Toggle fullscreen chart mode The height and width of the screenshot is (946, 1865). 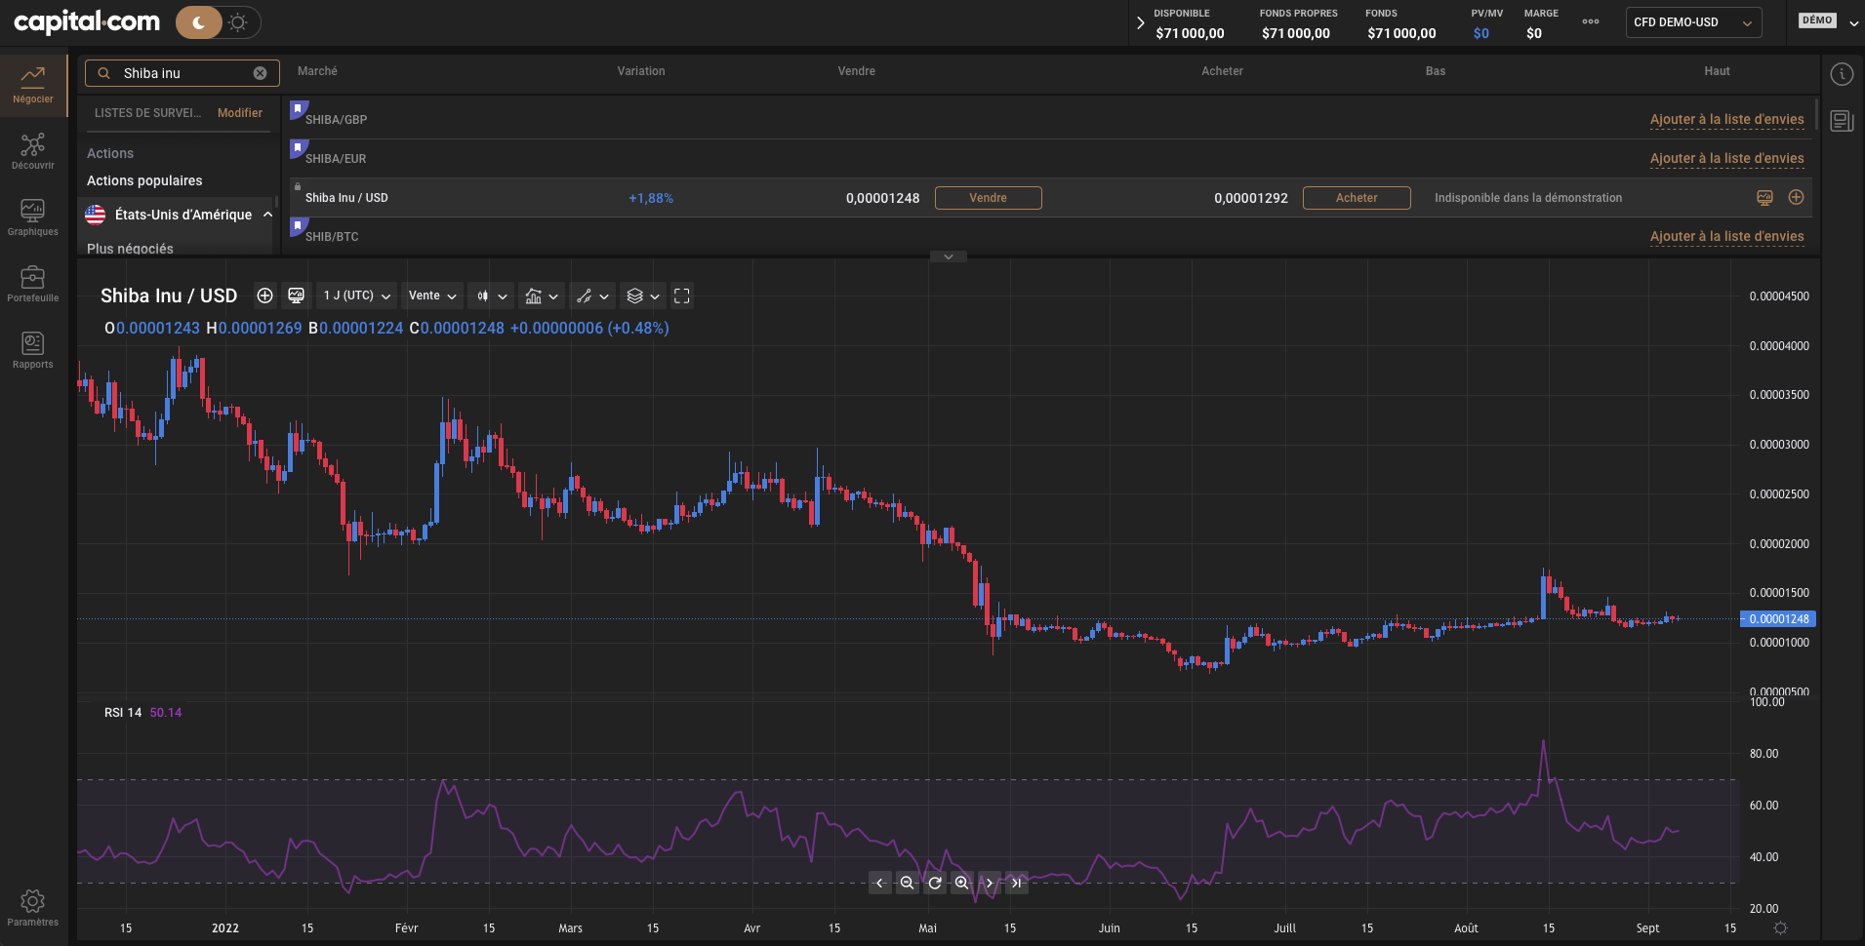[682, 296]
